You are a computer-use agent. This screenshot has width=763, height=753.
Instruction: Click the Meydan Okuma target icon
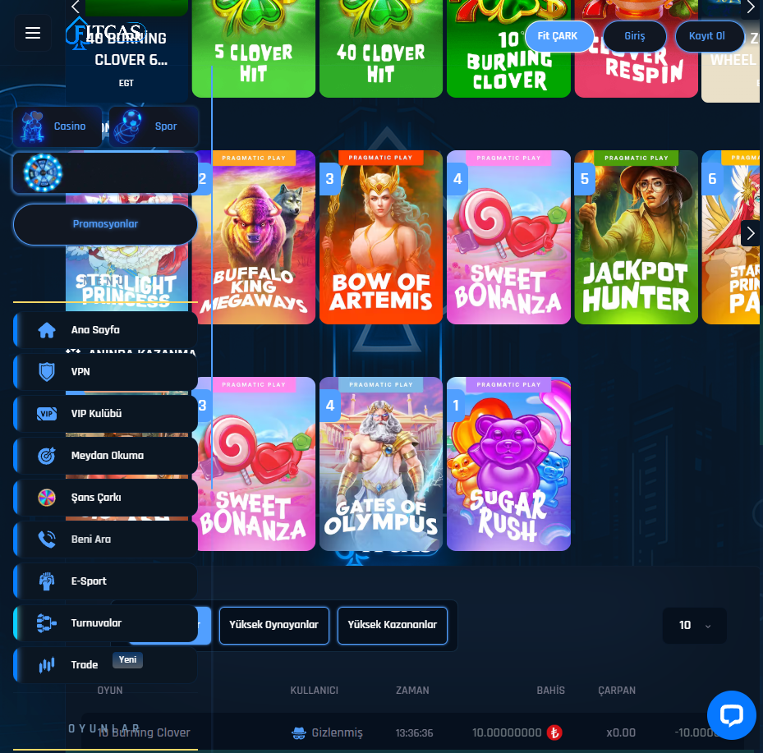click(47, 456)
